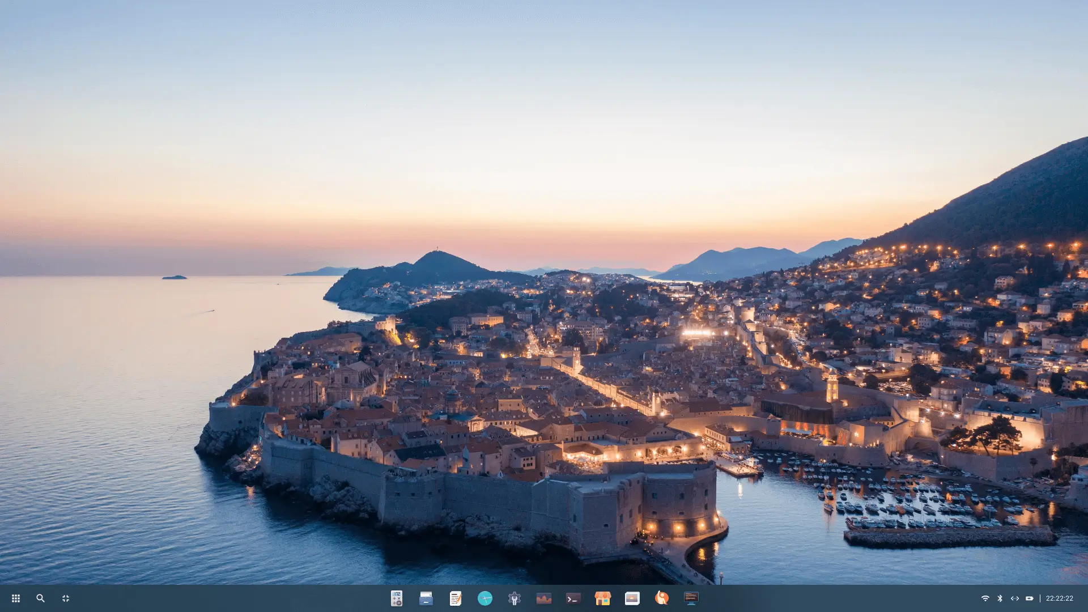Open the Service and Support app
The height and width of the screenshot is (612, 1088).
pos(662,598)
